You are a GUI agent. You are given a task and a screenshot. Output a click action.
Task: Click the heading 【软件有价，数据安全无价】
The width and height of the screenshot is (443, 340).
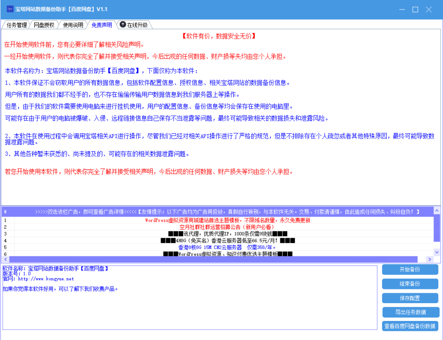click(218, 36)
